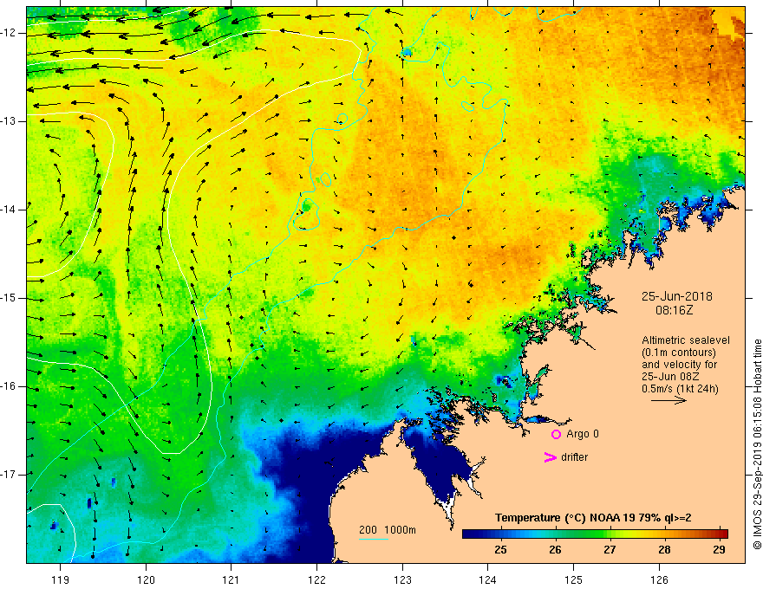Click the 0.5m/s velocity scale arrow
Image resolution: width=763 pixels, height=589 pixels.
click(x=668, y=400)
